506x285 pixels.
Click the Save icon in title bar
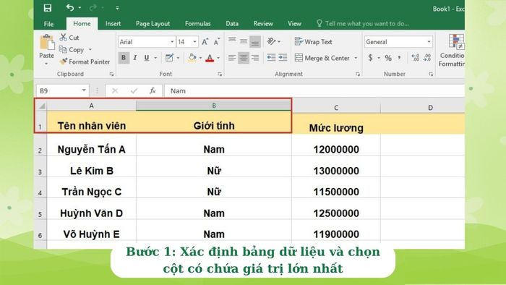(x=48, y=8)
